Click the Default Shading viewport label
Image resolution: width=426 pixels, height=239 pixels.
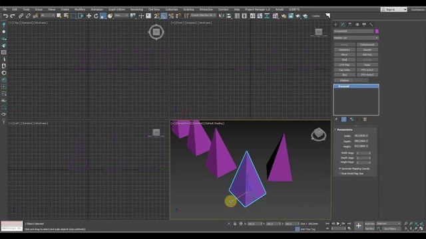pyautogui.click(x=214, y=123)
